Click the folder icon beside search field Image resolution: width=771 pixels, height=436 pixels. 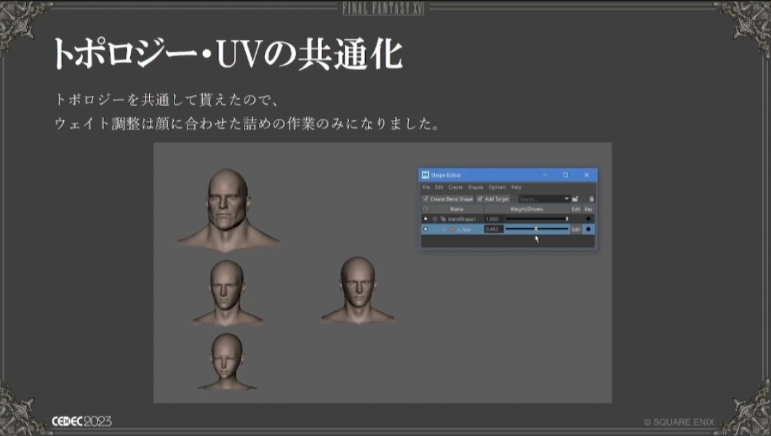575,199
